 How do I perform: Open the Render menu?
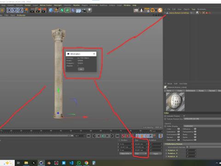[x=28, y=5]
